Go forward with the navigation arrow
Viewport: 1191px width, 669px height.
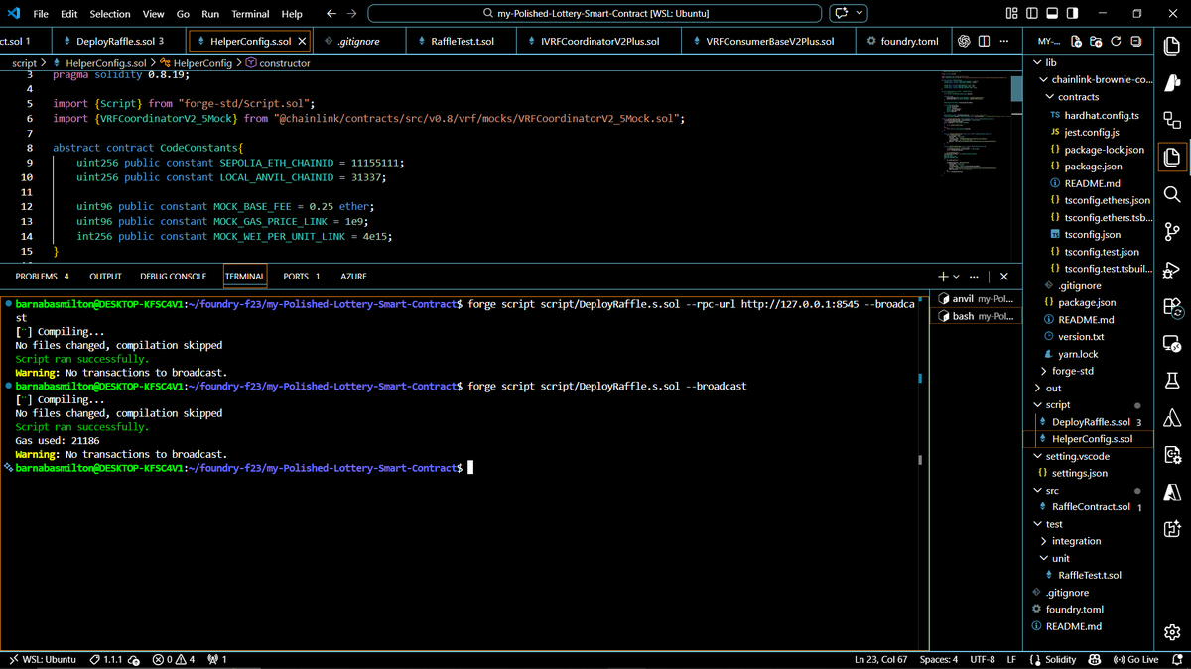[352, 14]
